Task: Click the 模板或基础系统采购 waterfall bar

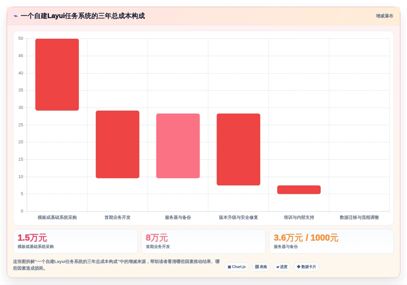Action: point(57,75)
